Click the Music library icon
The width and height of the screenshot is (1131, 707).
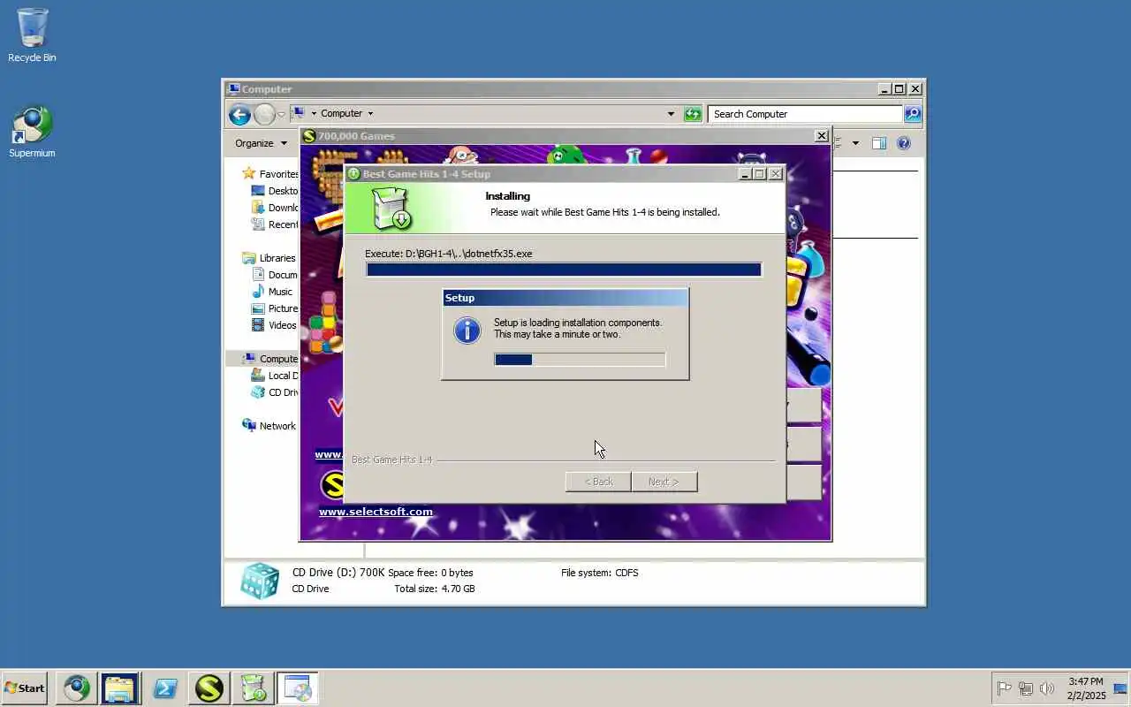click(x=258, y=292)
